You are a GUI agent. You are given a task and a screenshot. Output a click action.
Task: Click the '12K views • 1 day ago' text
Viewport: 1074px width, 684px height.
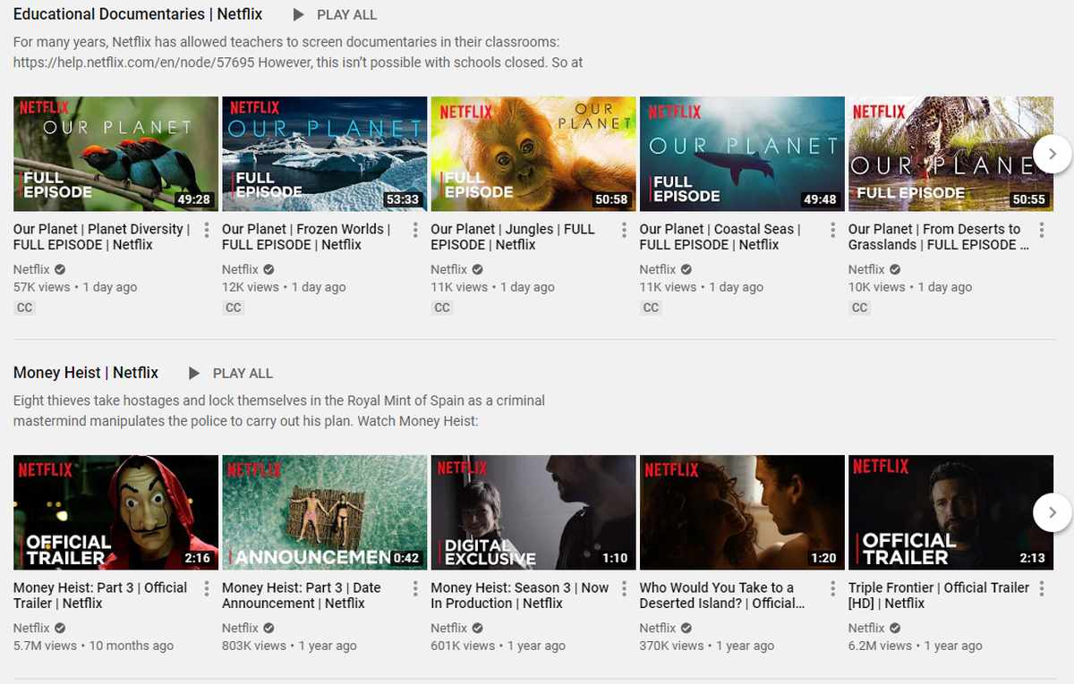point(284,287)
